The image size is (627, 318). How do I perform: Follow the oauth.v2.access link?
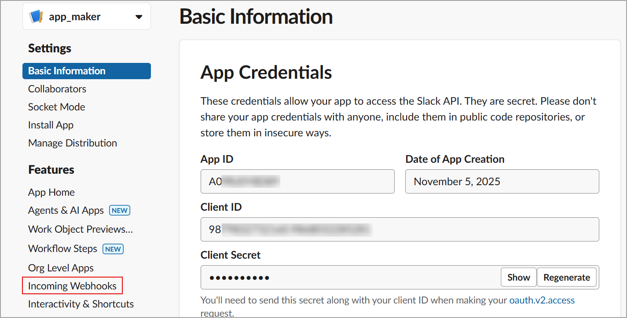point(542,300)
